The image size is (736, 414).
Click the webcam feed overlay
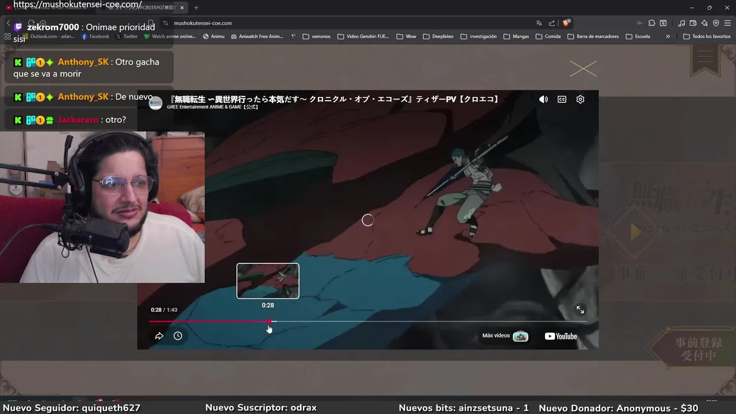pyautogui.click(x=102, y=207)
